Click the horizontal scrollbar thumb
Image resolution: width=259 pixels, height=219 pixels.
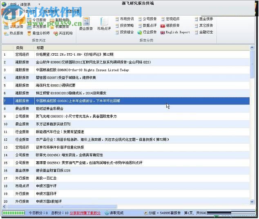tap(62, 207)
